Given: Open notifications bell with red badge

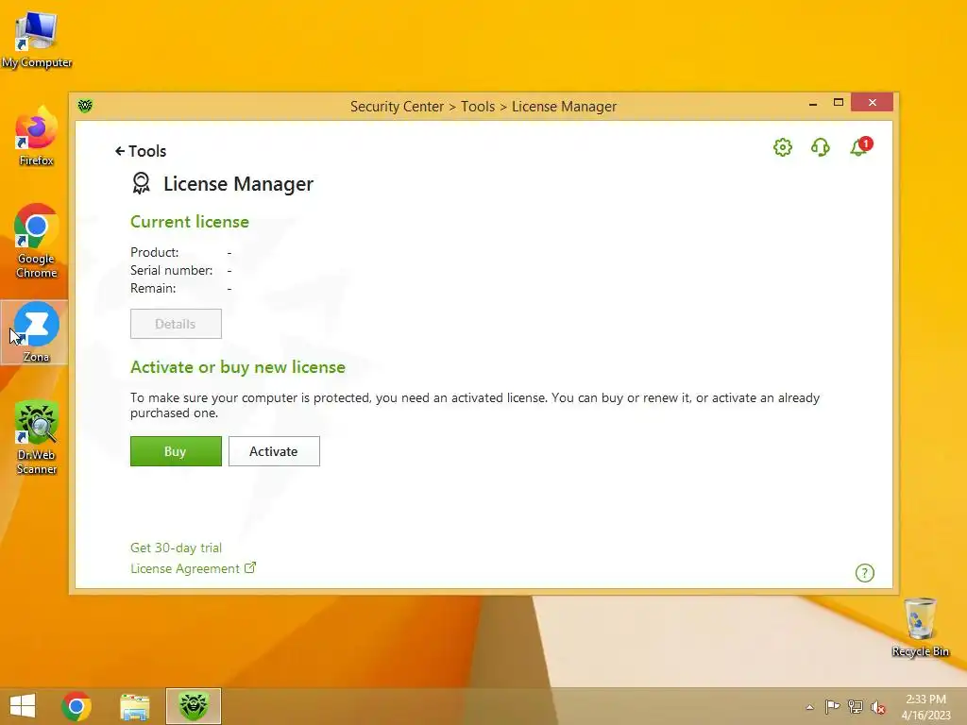Looking at the screenshot, I should (x=861, y=146).
